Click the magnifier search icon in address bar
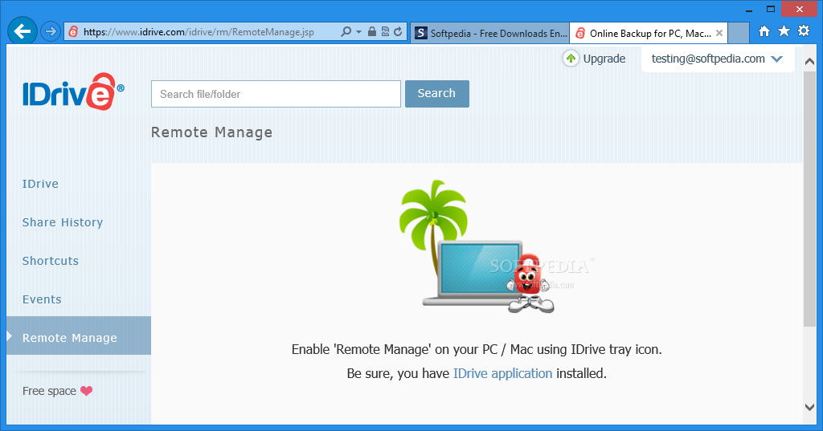823x431 pixels. (x=346, y=31)
